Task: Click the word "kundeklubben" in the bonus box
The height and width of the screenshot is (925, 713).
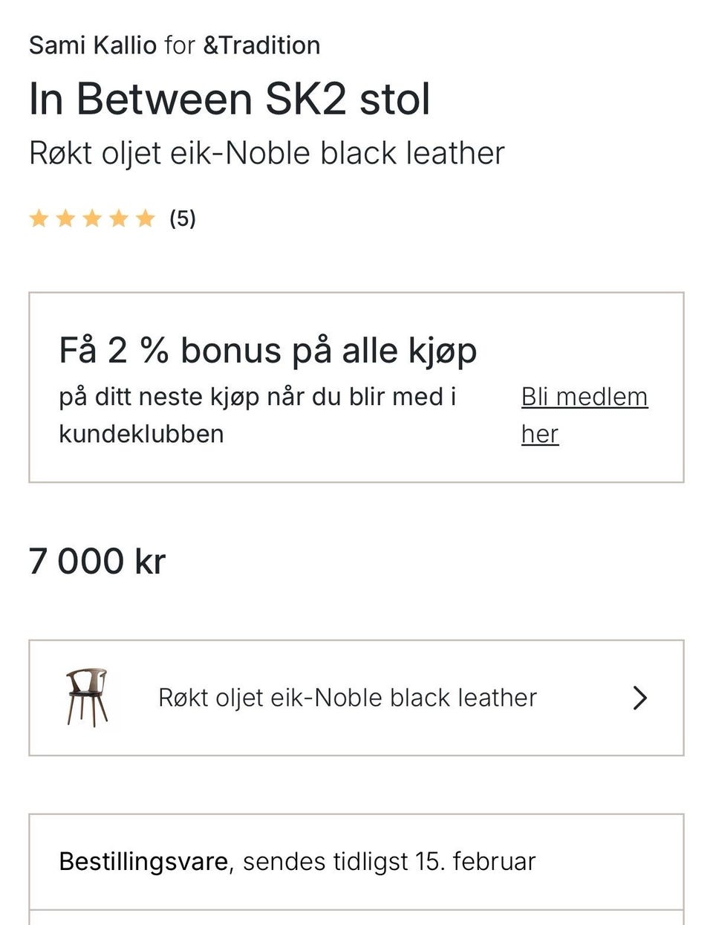Action: [x=141, y=434]
